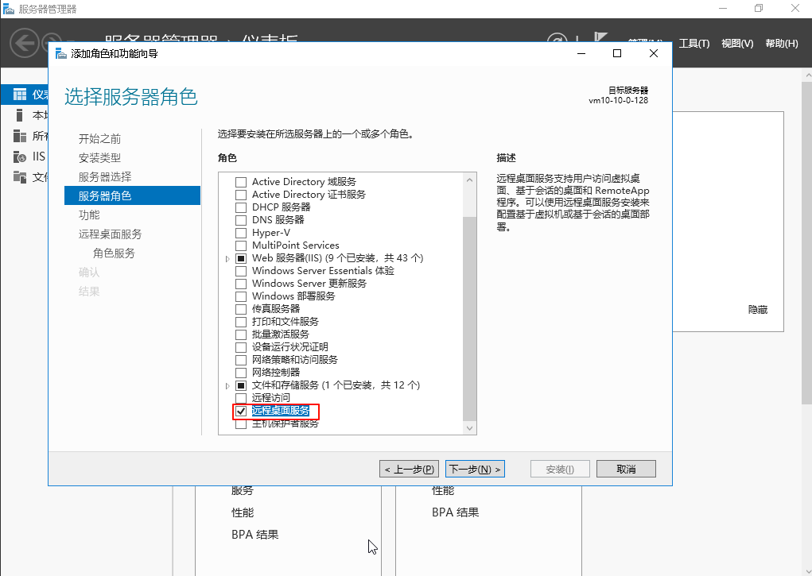Screen dimensions: 812x576
Task: Click all servers icon in sidebar
Action: click(20, 136)
